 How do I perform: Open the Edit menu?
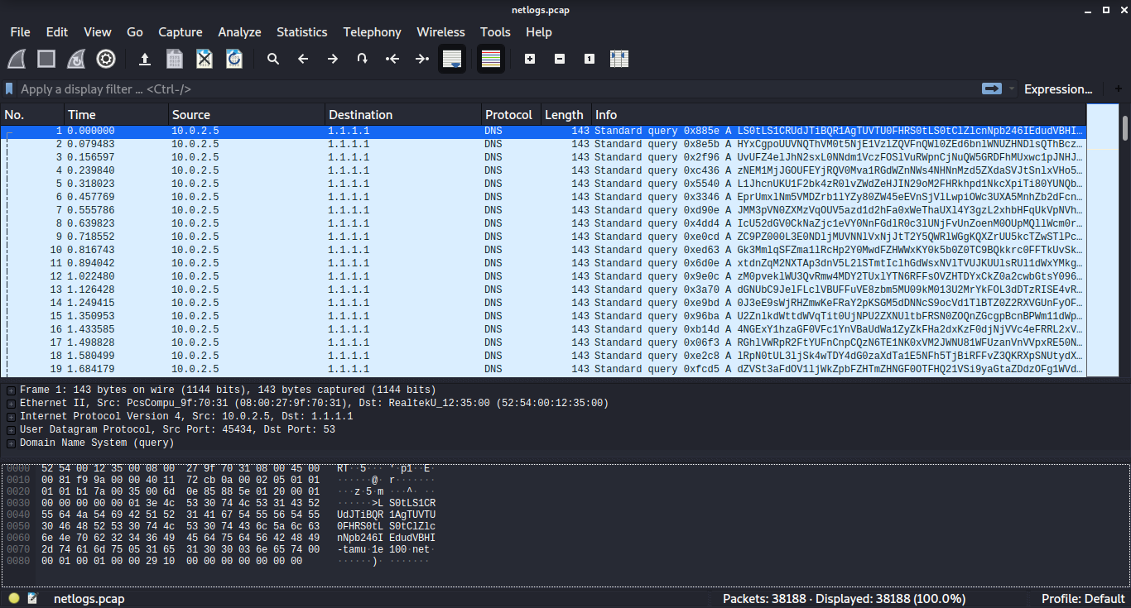[x=57, y=32]
